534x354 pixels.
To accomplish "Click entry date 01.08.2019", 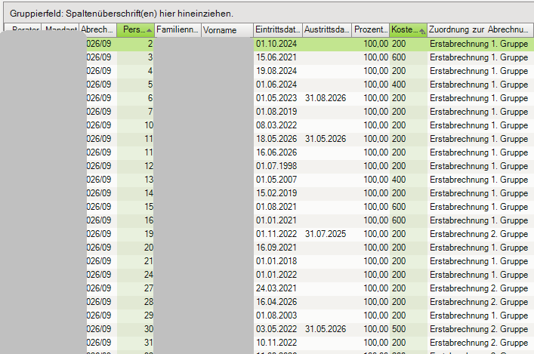I will (276, 112).
